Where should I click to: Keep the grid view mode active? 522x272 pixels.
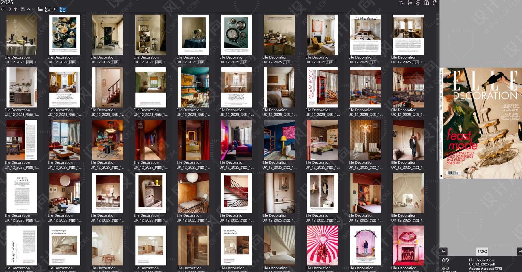pos(62,9)
